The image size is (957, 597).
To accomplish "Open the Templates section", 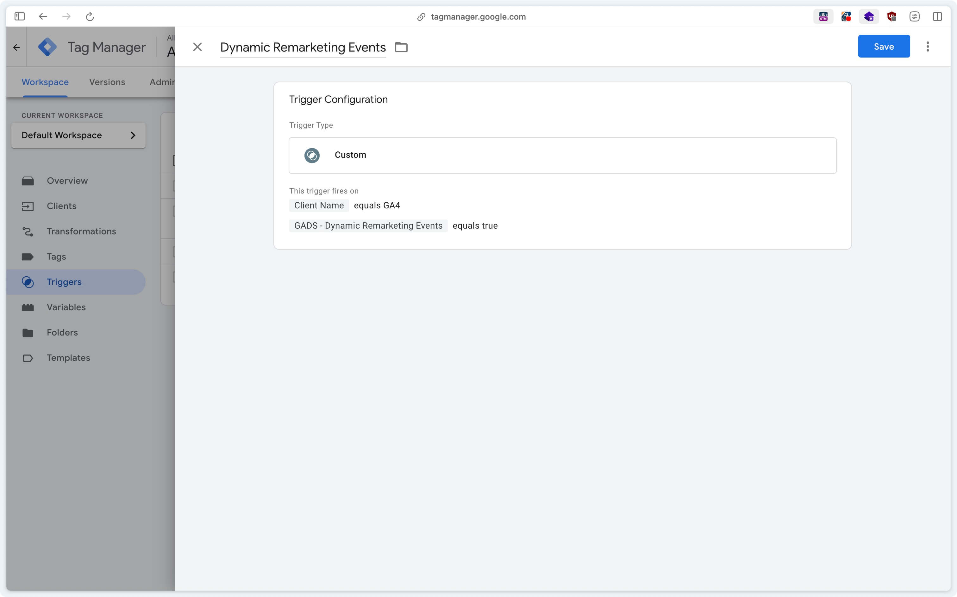I will click(x=68, y=358).
